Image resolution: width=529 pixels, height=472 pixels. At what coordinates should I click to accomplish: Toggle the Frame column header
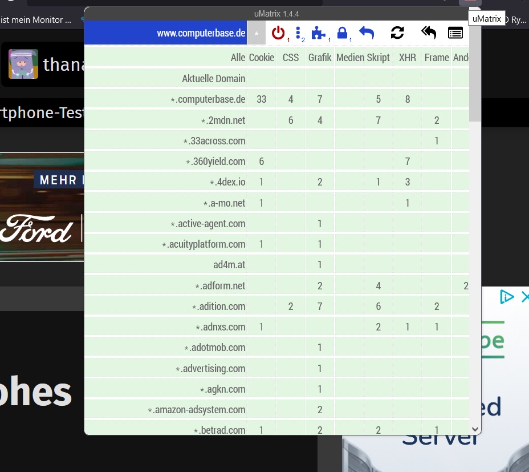tap(437, 58)
